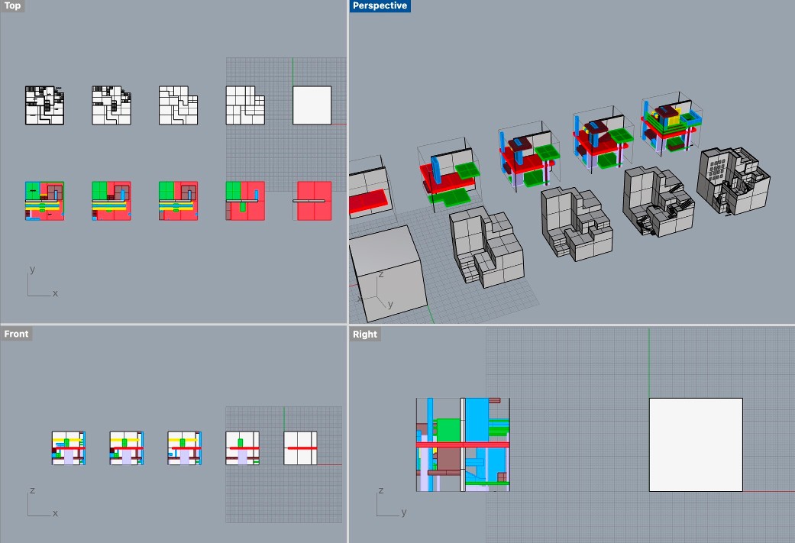Select the blank white square plan in Top viewport
The height and width of the screenshot is (543, 795).
click(312, 105)
